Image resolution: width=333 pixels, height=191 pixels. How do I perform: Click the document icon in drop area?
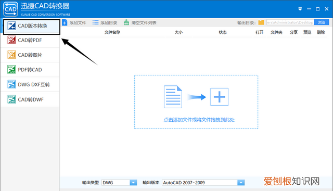[x=173, y=97]
